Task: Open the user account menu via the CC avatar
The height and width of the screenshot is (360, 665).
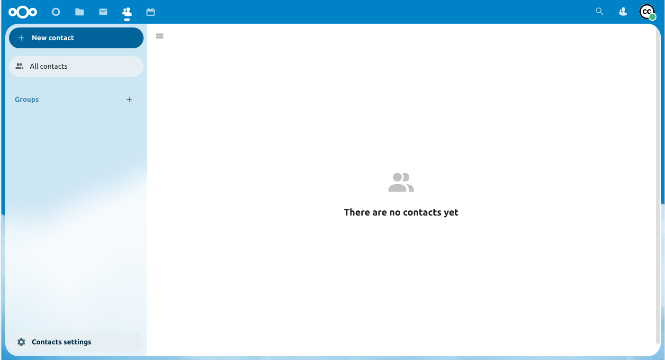Action: pos(647,12)
